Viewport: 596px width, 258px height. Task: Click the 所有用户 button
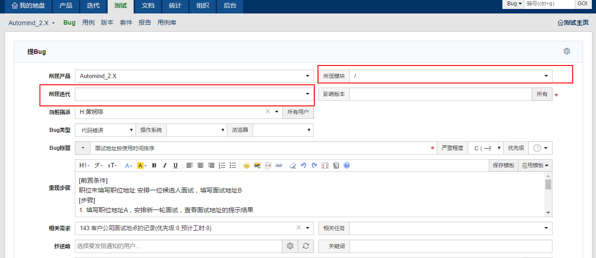(x=298, y=112)
